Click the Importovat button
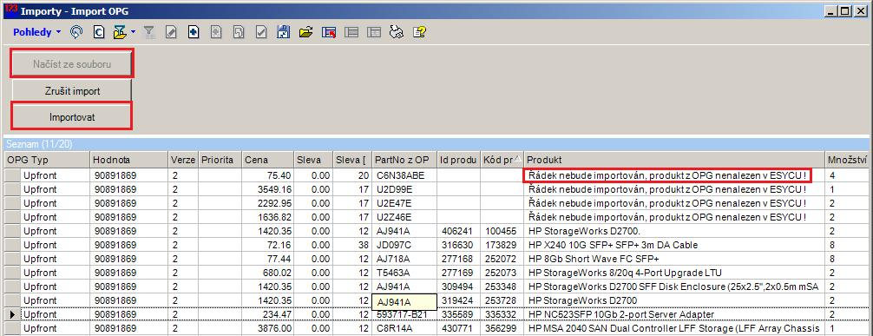This screenshot has width=873, height=336. click(72, 117)
